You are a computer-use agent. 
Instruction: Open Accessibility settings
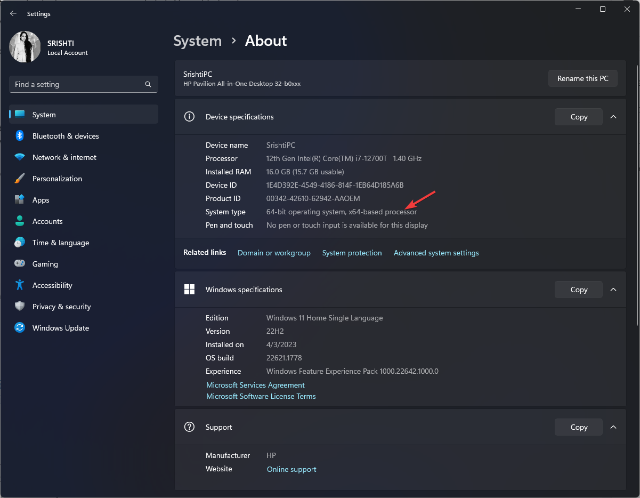pyautogui.click(x=52, y=285)
